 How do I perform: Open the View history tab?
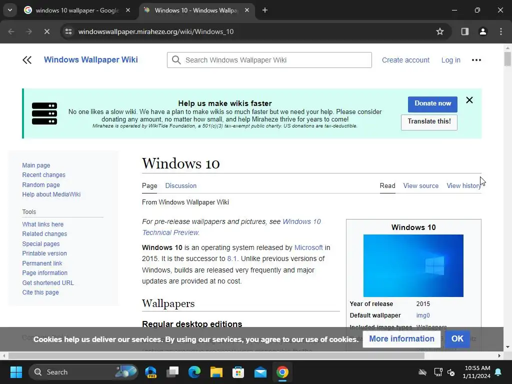(463, 186)
